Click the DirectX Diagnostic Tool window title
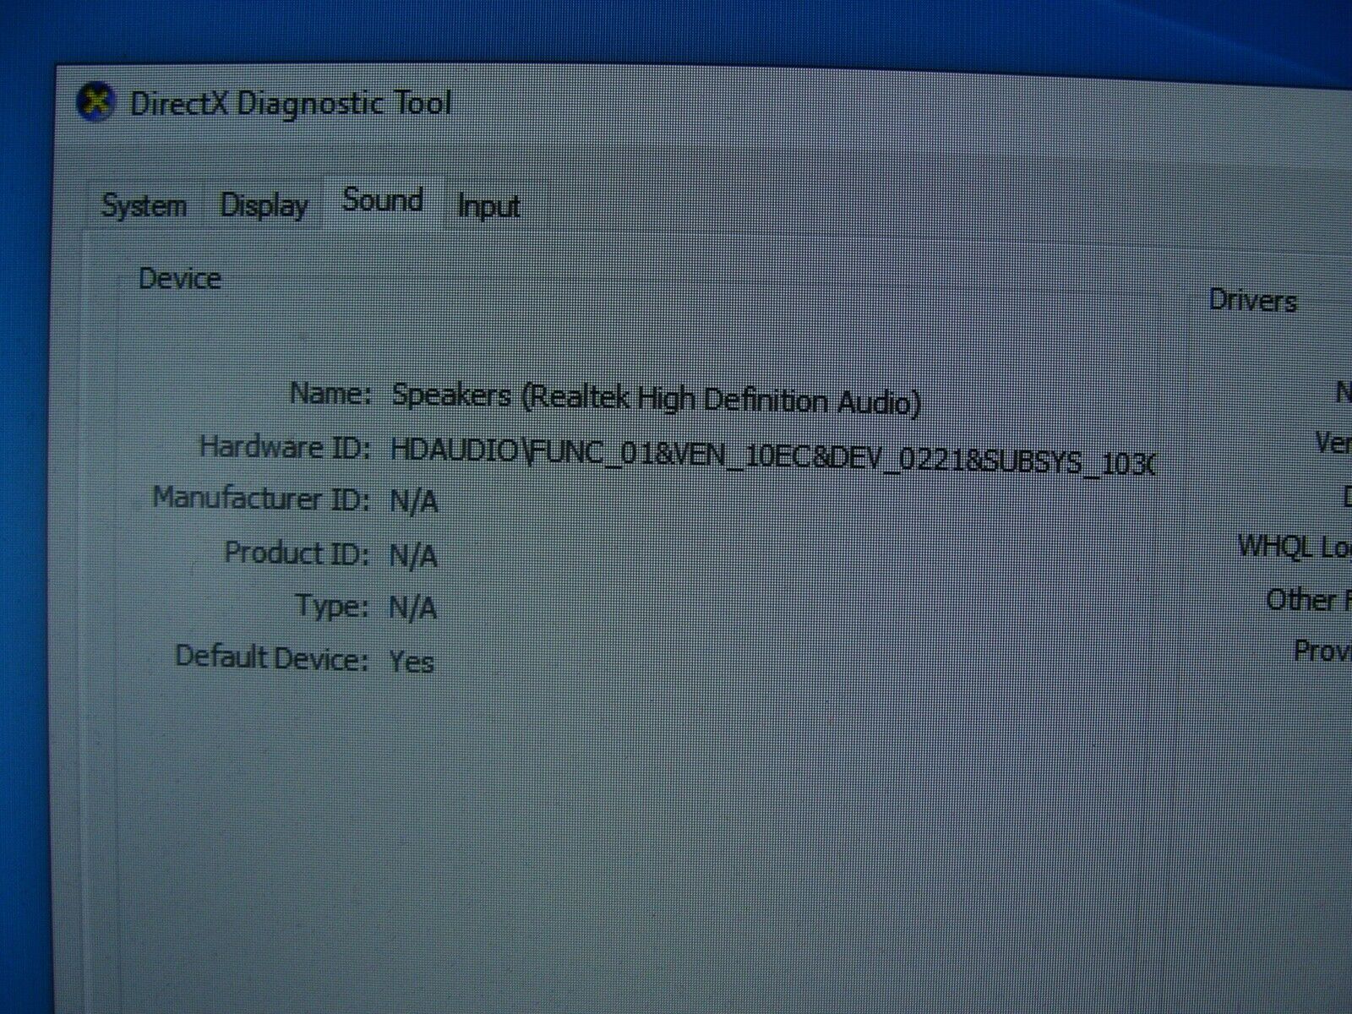1352x1014 pixels. [291, 105]
